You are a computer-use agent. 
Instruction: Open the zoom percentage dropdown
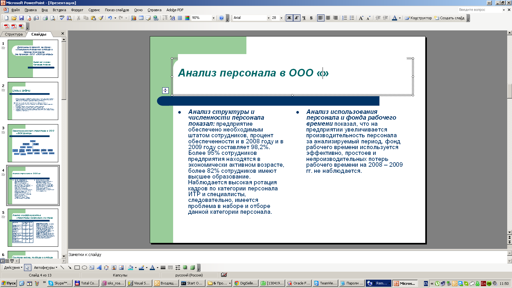click(x=213, y=18)
